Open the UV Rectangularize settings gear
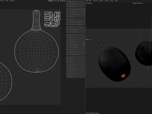 [84, 45]
